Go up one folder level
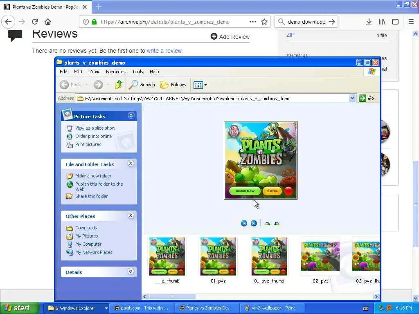 [118, 85]
